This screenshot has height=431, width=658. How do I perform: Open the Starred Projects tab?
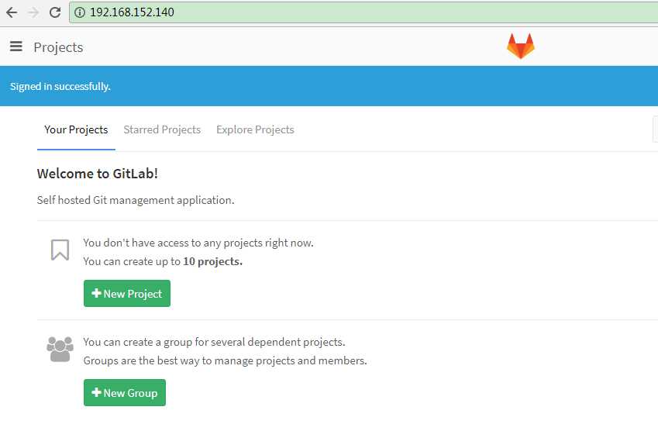coord(162,129)
